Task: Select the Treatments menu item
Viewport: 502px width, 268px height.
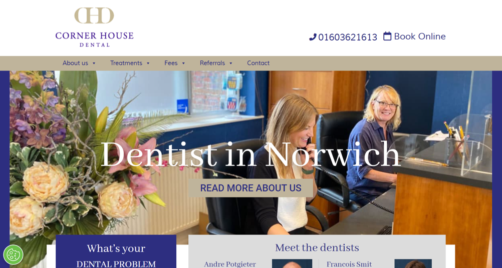Action: pyautogui.click(x=126, y=63)
